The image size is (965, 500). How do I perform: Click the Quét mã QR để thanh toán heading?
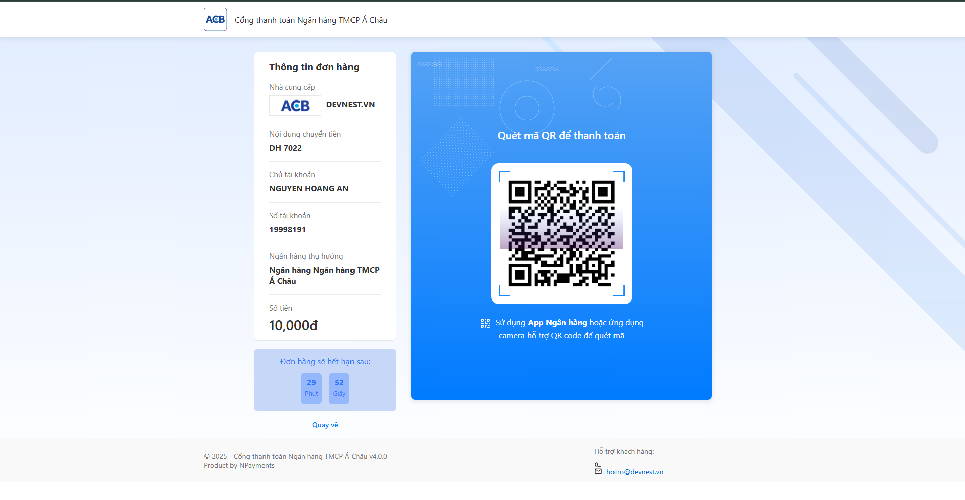tap(561, 136)
